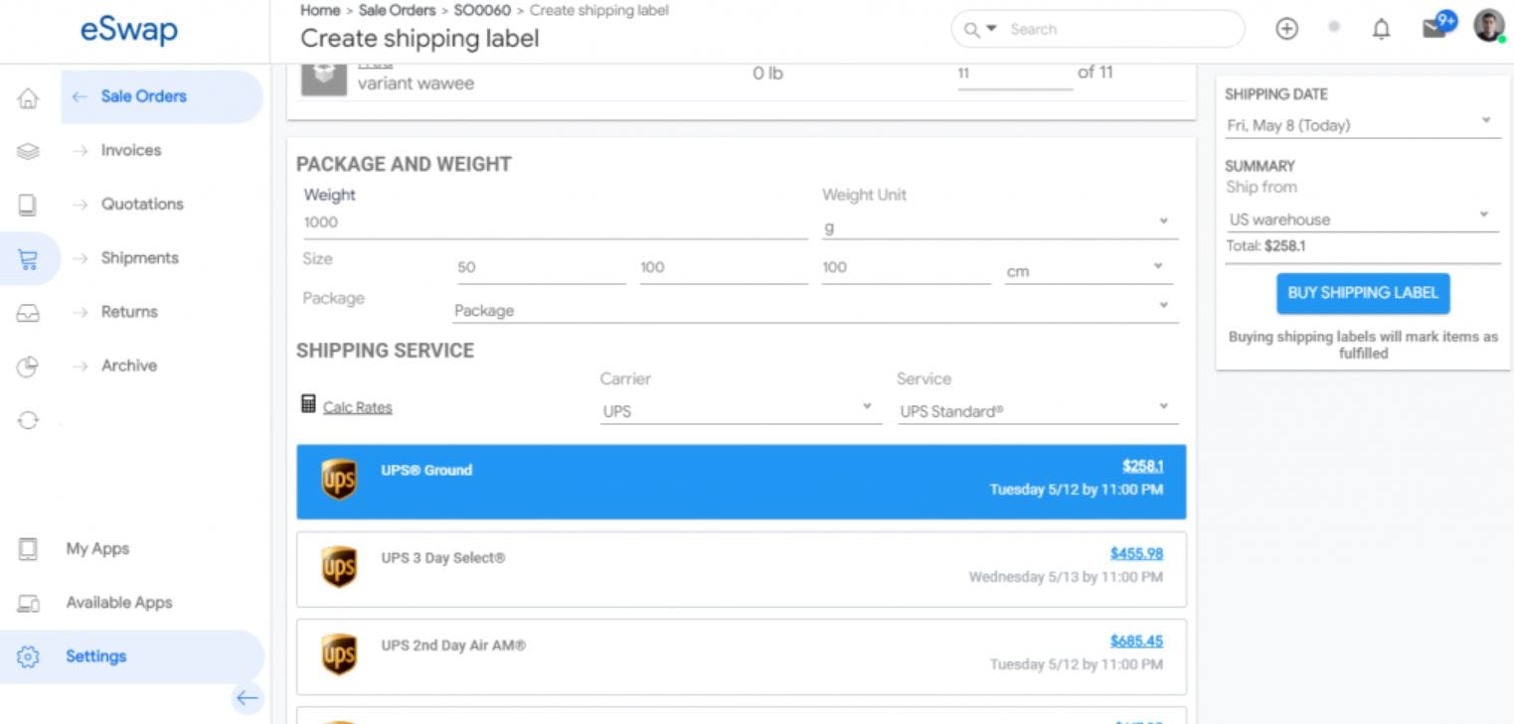
Task: Collapse sidebar with the left arrow button
Action: (x=247, y=698)
